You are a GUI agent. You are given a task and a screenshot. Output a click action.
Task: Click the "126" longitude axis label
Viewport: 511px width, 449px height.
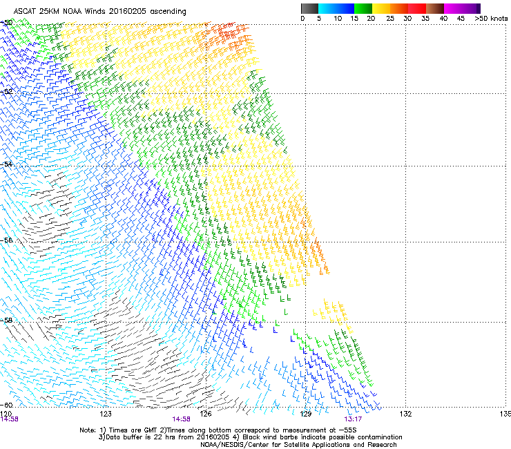pos(206,414)
